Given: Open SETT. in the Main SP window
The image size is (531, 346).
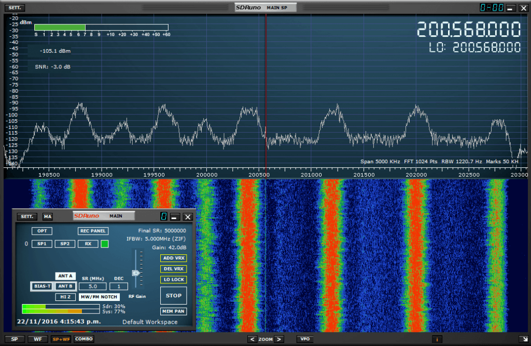Looking at the screenshot, I should [13, 8].
